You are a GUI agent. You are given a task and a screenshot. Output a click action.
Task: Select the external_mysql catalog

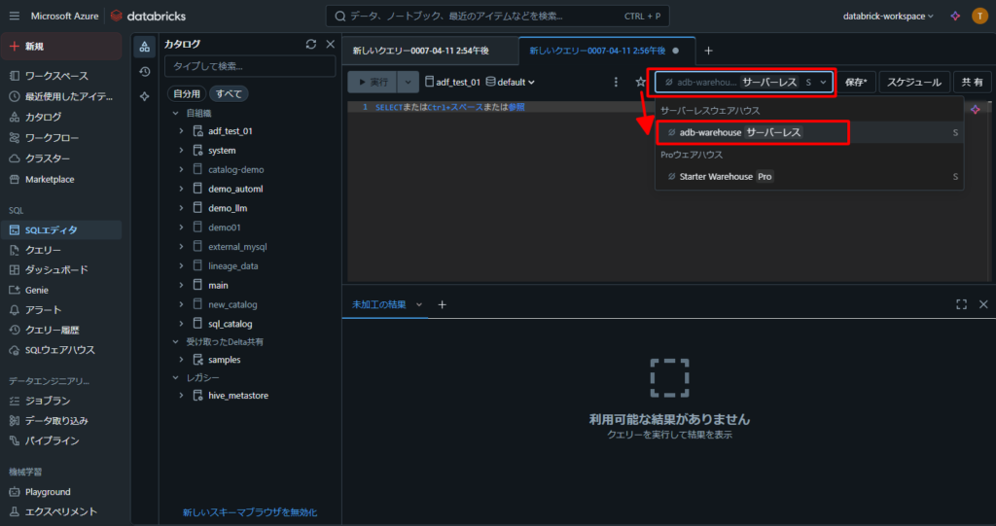237,247
